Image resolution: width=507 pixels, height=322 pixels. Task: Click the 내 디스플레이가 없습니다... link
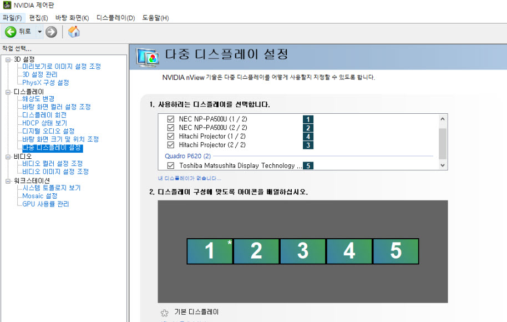190,178
